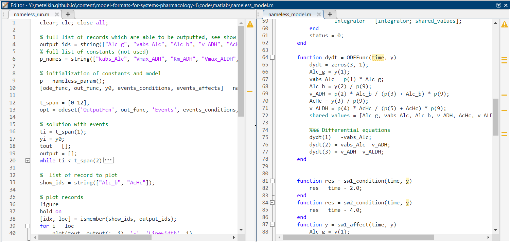Image resolution: width=510 pixels, height=242 pixels.
Task: Switch to nameless_model.m tab
Action: pos(289,15)
